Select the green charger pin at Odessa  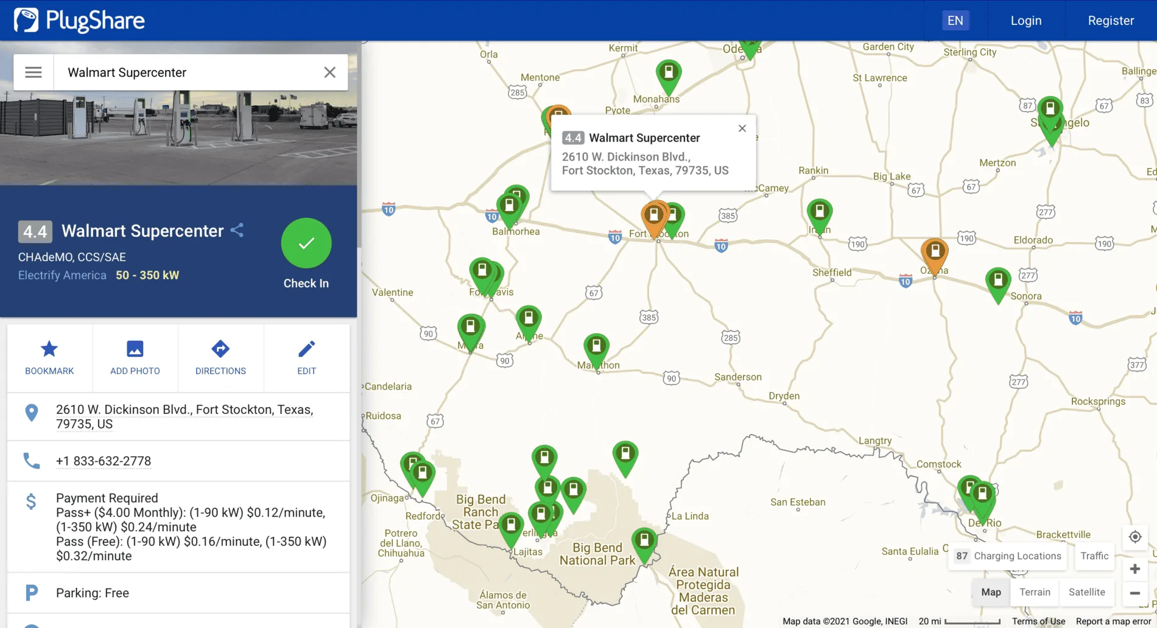coord(750,49)
